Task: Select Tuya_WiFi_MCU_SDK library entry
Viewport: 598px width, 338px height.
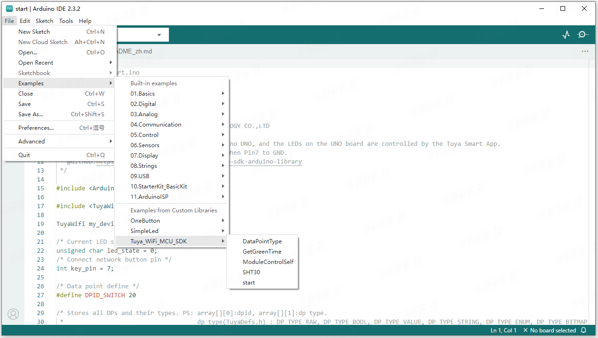Action: (x=172, y=241)
